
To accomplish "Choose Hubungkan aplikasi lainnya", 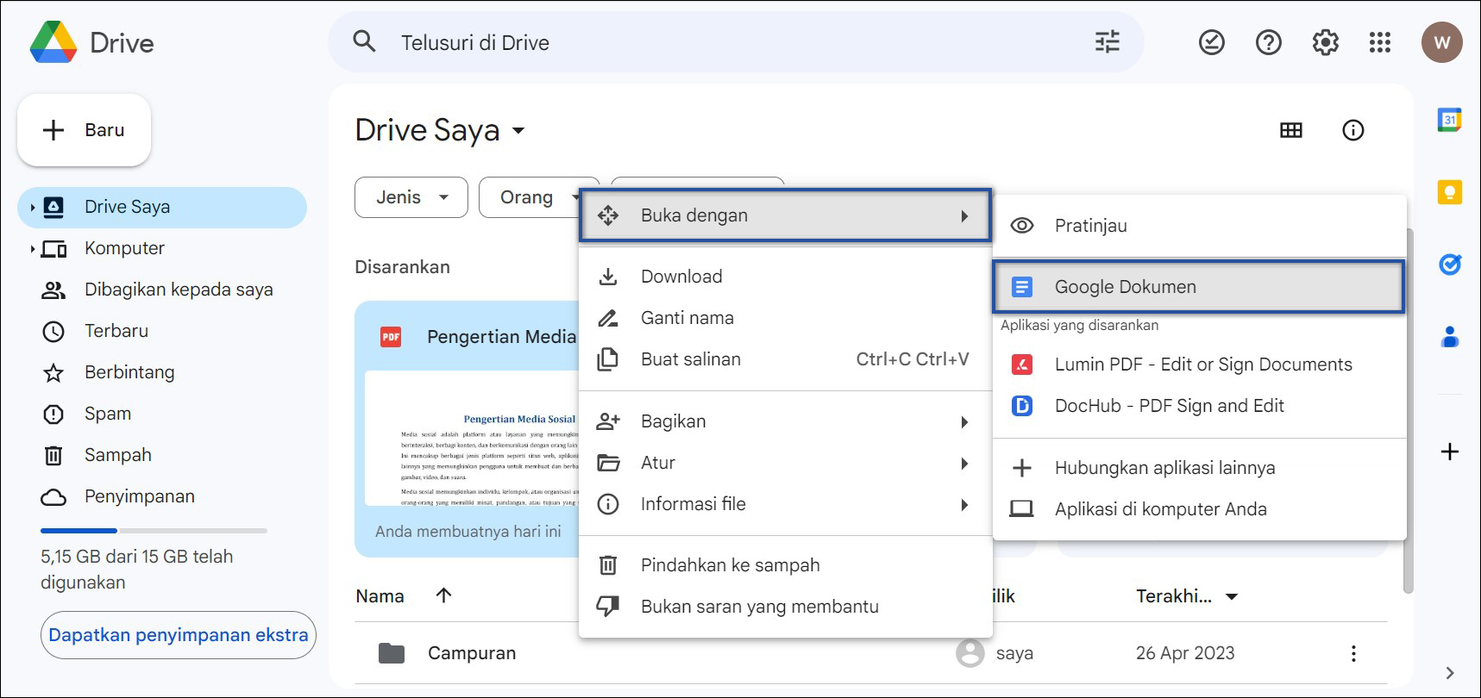I will pyautogui.click(x=1199, y=468).
